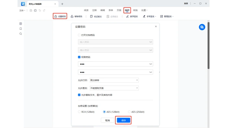This screenshot has width=227, height=128.
Task: Open the bookmarks sidebar icon
Action: point(21,29)
